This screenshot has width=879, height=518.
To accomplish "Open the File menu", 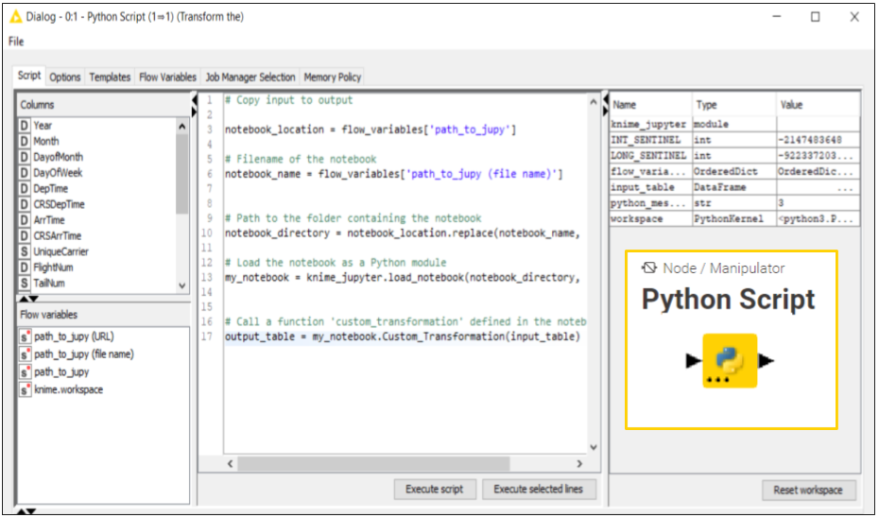I will point(16,42).
